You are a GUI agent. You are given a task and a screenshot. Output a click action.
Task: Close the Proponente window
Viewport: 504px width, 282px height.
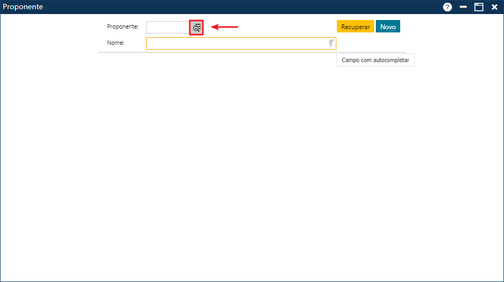(x=494, y=7)
